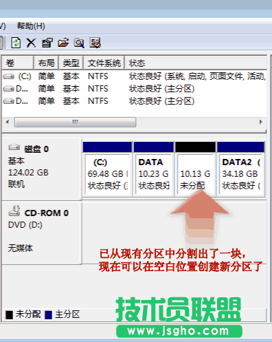Click the refresh icon with green arrows
Viewport: 272px width, 342px height.
coord(16,43)
